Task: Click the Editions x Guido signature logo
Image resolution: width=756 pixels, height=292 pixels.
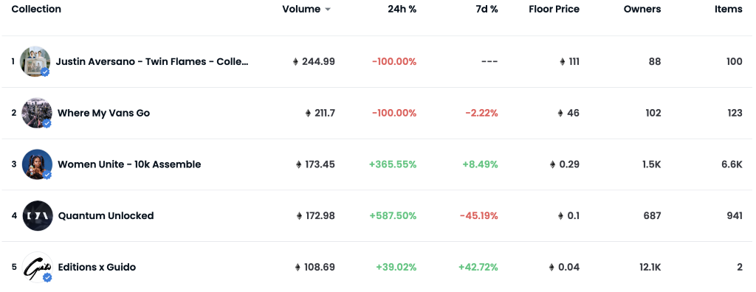Action: pyautogui.click(x=37, y=267)
